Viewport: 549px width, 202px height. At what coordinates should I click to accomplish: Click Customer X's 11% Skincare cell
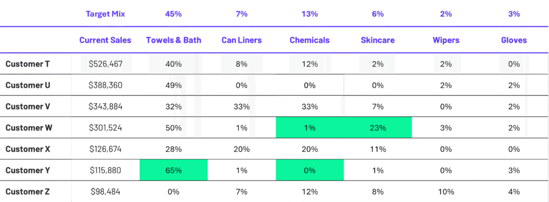[x=378, y=149]
